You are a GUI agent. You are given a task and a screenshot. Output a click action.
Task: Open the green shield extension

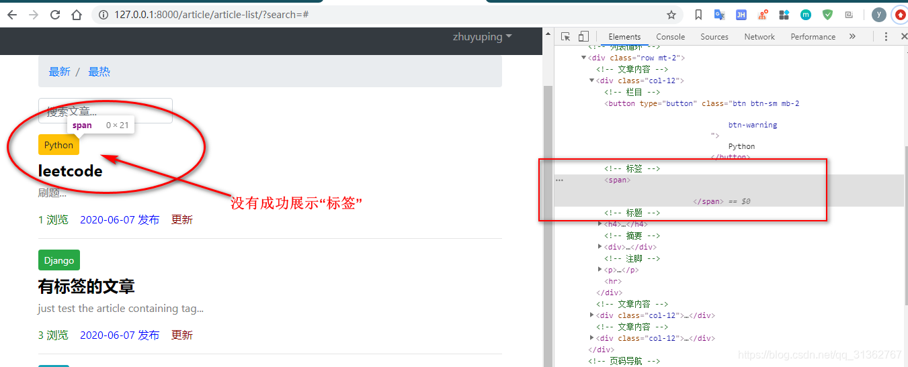(827, 14)
